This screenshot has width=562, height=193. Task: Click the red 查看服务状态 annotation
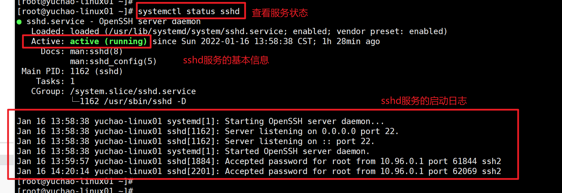[x=280, y=13]
